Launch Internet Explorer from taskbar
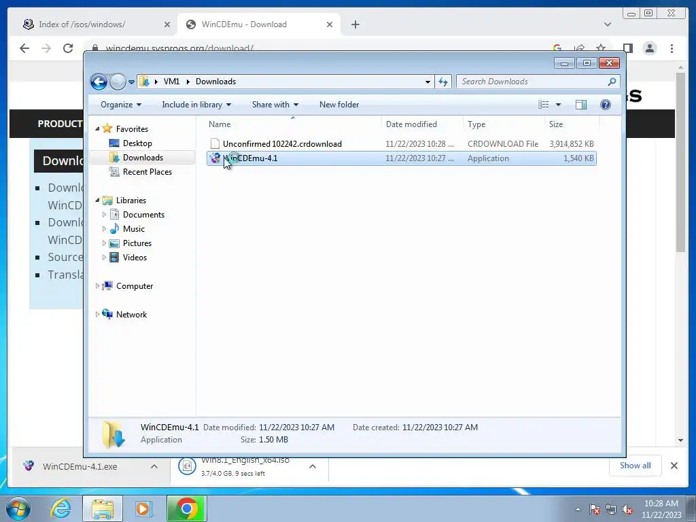The height and width of the screenshot is (522, 696). point(60,508)
